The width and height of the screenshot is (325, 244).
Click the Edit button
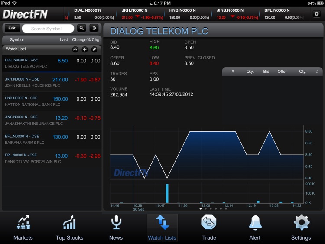click(x=12, y=28)
